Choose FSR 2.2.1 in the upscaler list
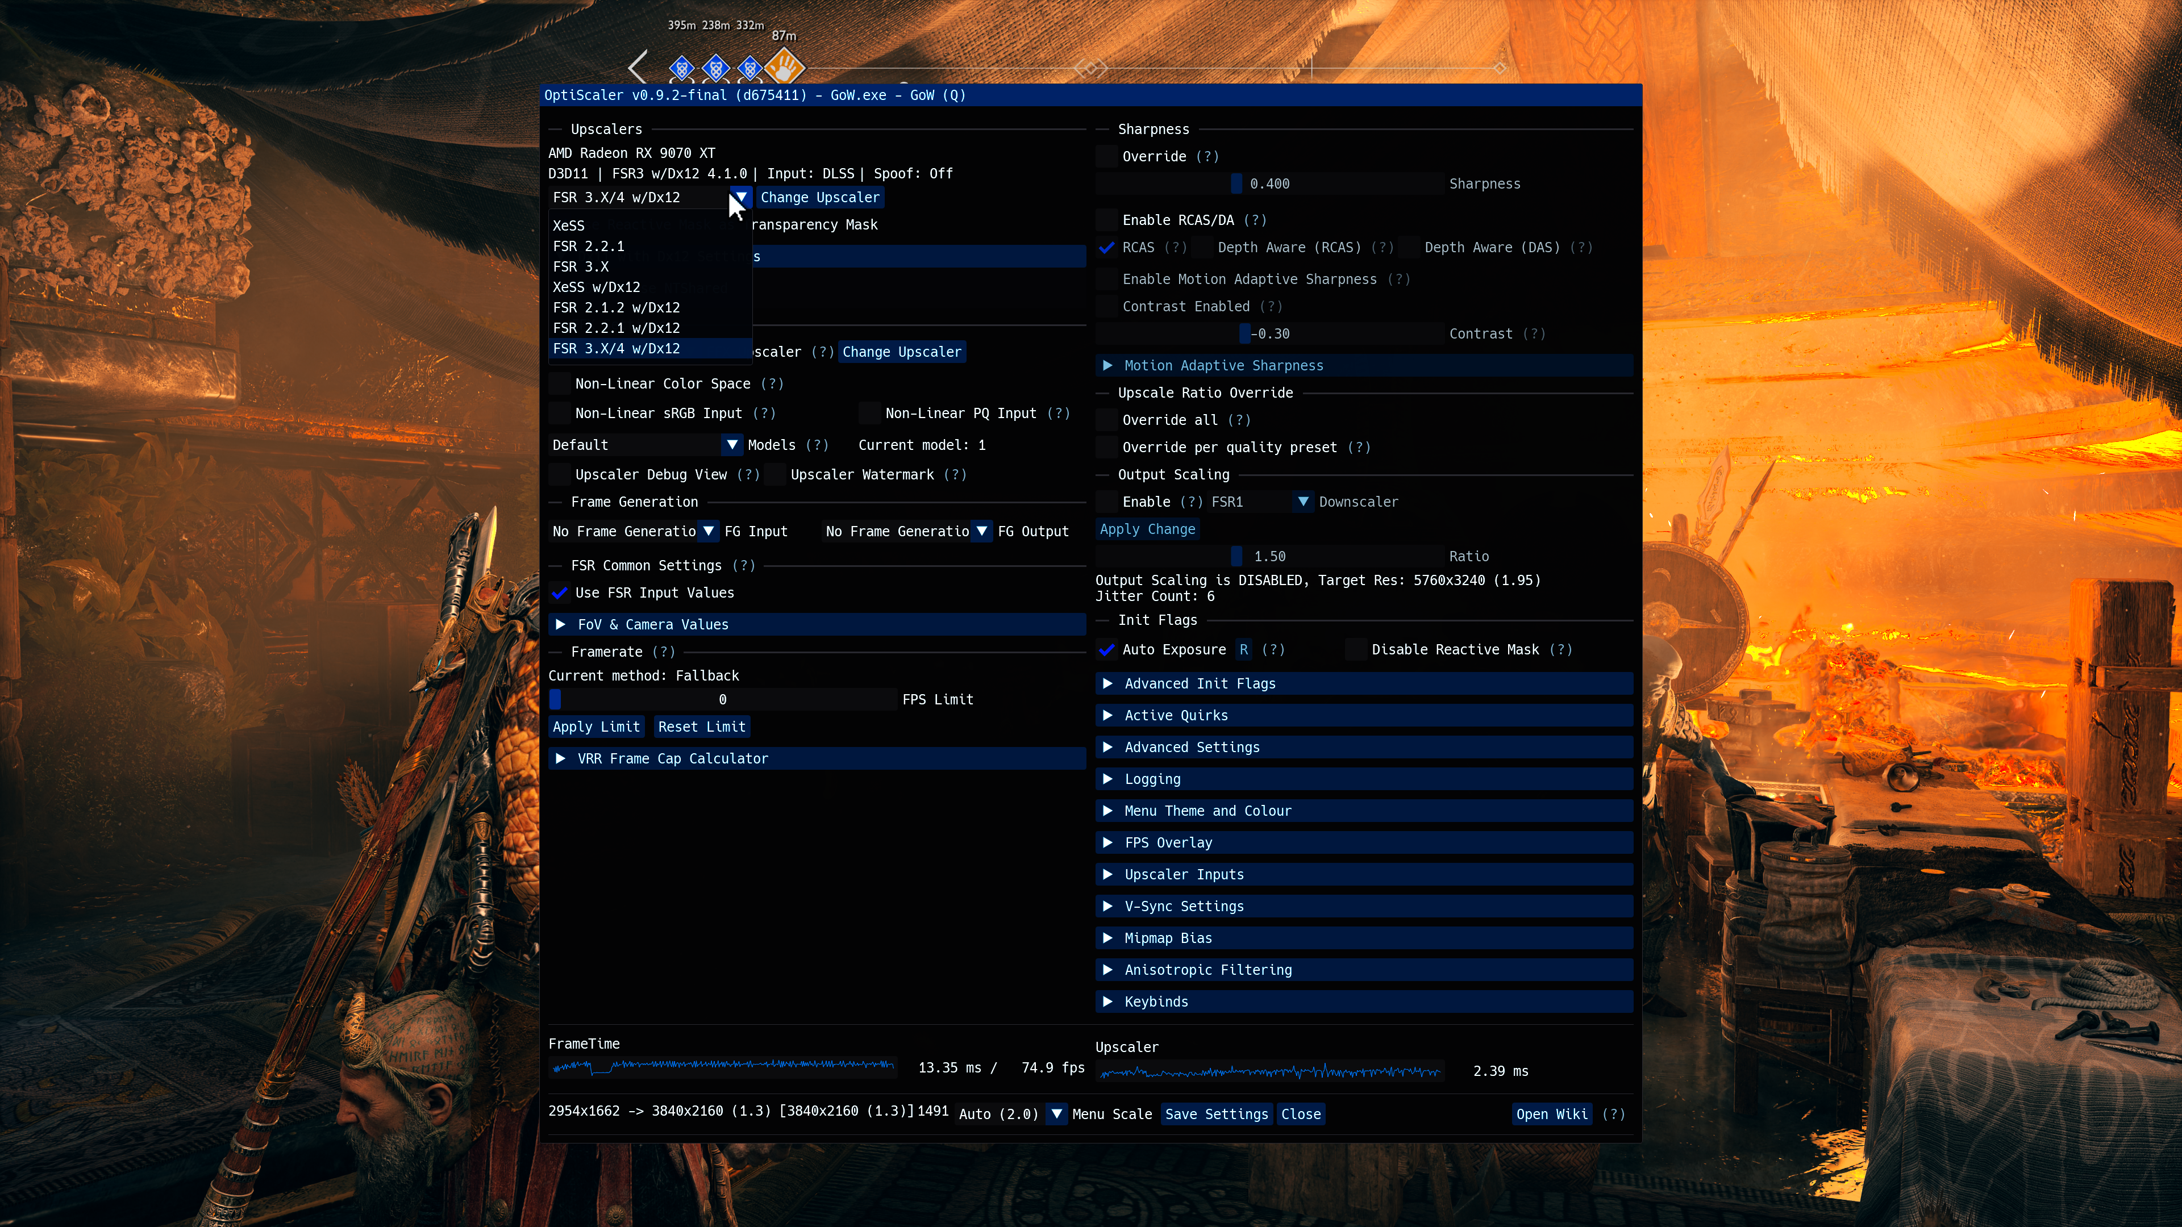This screenshot has width=2182, height=1227. tap(651, 247)
